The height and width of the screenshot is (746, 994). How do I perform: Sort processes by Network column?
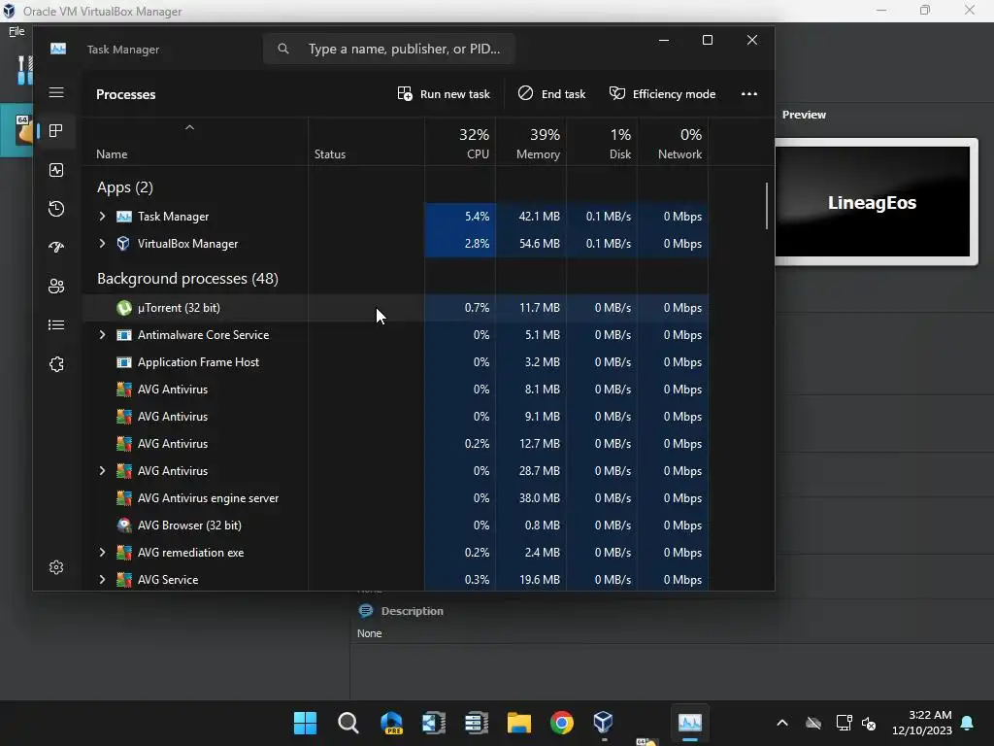point(674,144)
